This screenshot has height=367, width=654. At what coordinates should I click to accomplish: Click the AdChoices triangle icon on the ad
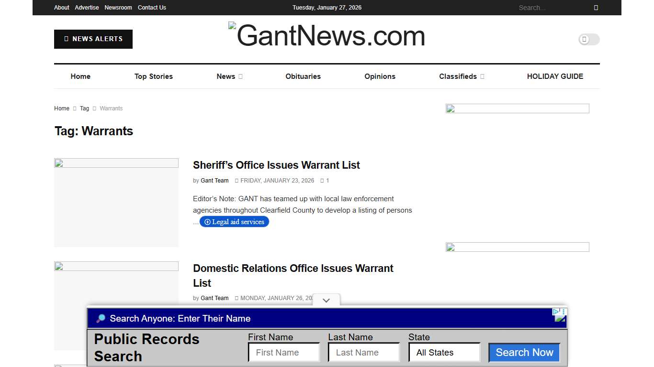(x=555, y=312)
